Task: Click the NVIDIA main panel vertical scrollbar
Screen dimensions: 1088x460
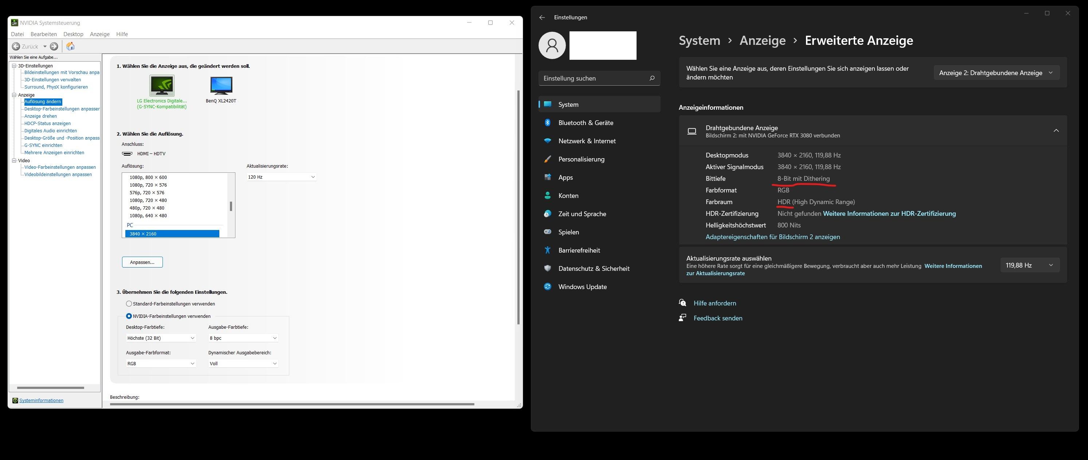Action: pos(518,207)
